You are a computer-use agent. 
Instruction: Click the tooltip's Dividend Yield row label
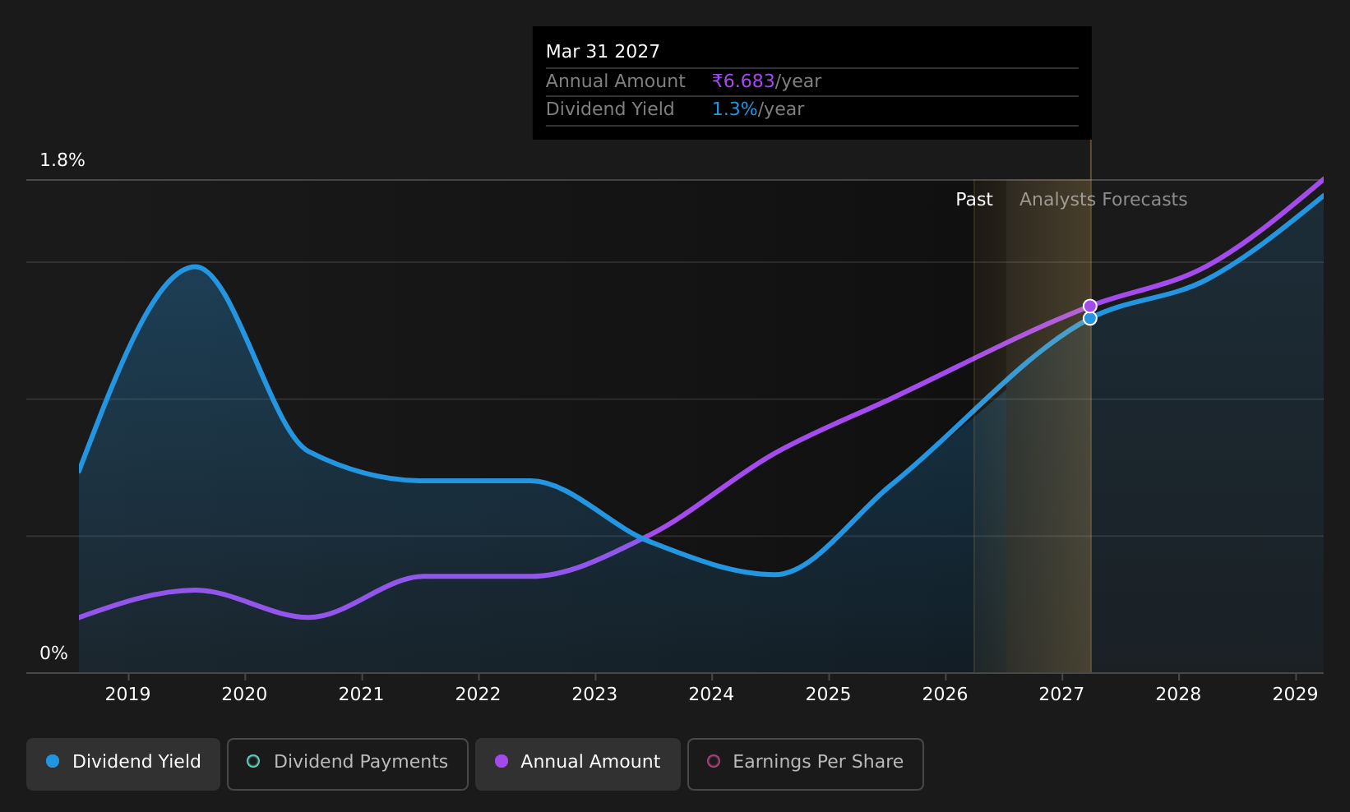pyautogui.click(x=610, y=109)
